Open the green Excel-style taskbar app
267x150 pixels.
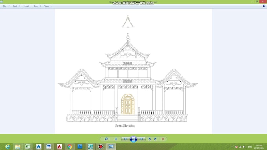tap(27, 146)
